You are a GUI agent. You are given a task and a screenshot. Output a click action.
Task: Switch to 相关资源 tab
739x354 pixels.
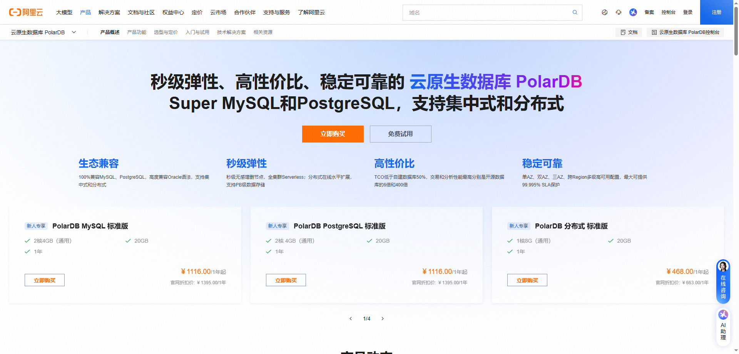(263, 32)
